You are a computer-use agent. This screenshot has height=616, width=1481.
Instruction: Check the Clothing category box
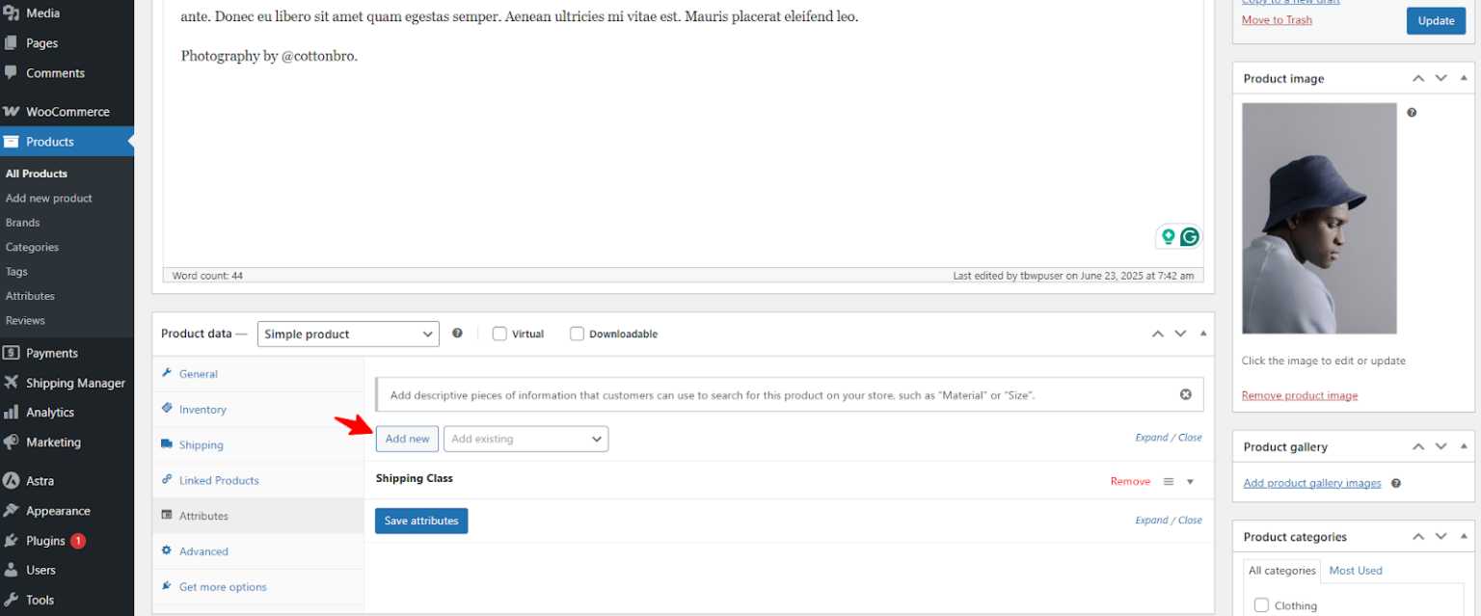coord(1261,605)
